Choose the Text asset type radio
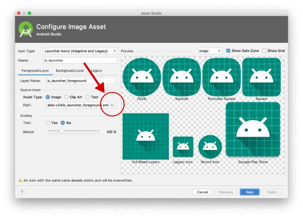This screenshot has width=303, height=218. pyautogui.click(x=87, y=97)
